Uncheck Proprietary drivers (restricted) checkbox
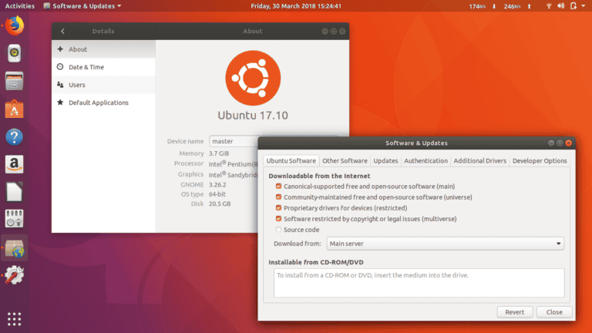592x333 pixels. coord(278,207)
